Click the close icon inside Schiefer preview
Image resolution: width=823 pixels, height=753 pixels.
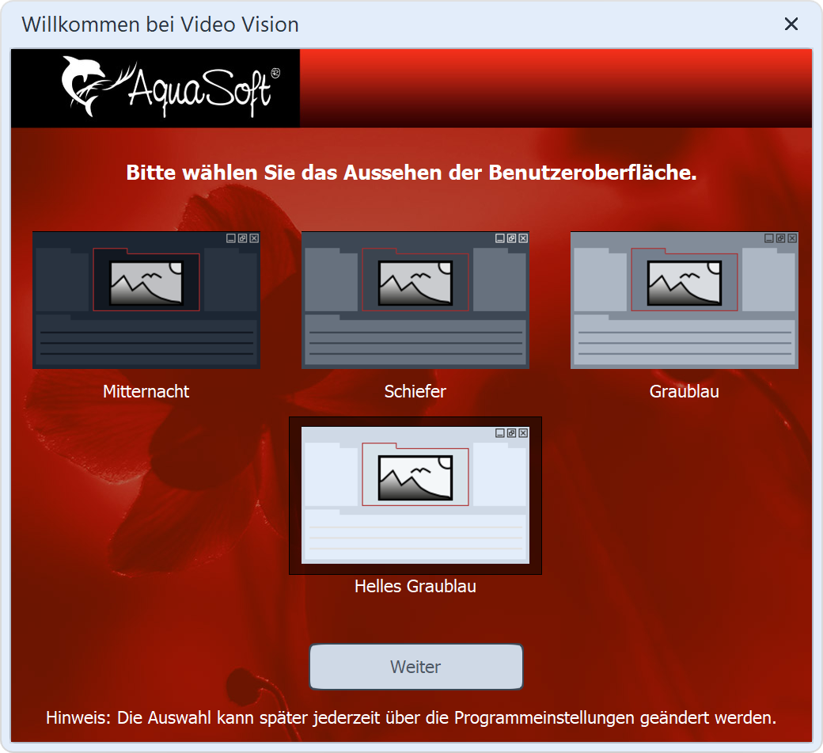click(x=521, y=238)
